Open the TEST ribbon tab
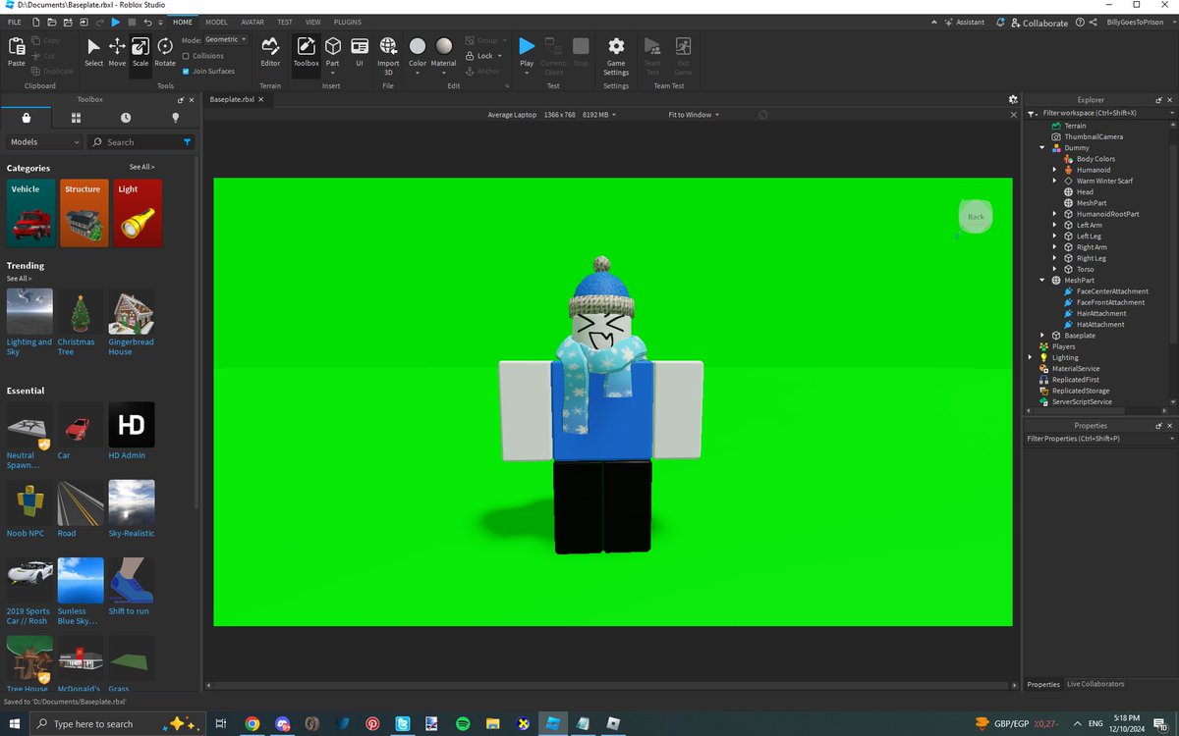 [284, 22]
